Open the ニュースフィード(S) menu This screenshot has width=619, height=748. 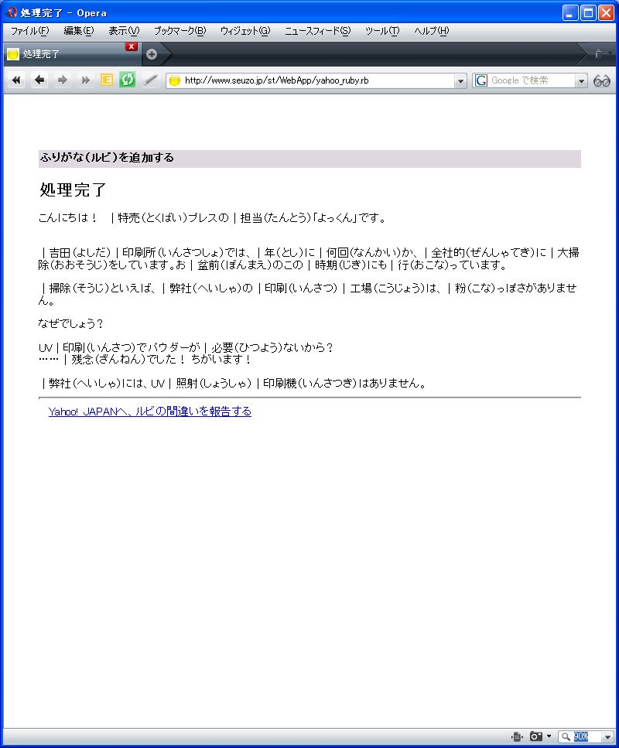pos(317,31)
